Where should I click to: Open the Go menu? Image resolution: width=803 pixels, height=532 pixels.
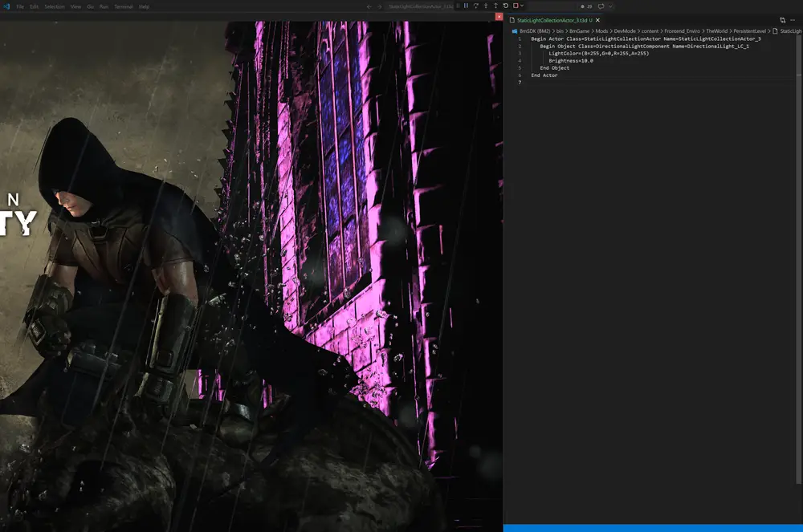[90, 6]
